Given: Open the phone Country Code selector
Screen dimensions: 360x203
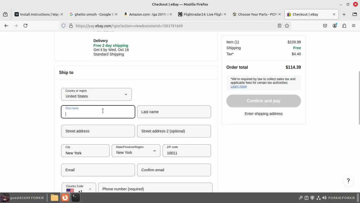Looking at the screenshot, I should tap(79, 188).
